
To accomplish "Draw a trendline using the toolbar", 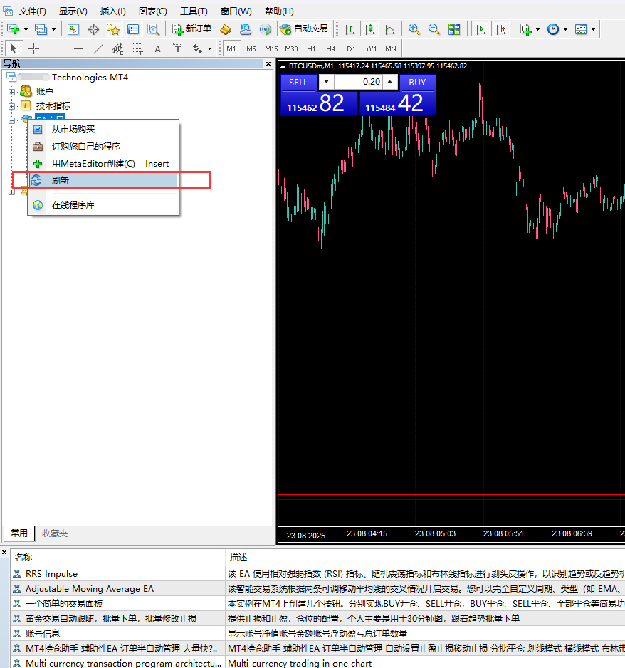I will point(98,48).
